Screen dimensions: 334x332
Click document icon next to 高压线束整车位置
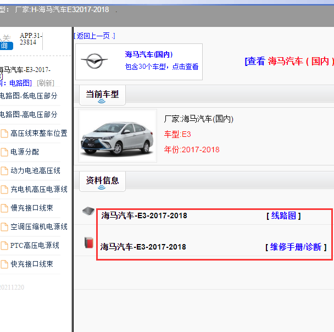(x=4, y=134)
